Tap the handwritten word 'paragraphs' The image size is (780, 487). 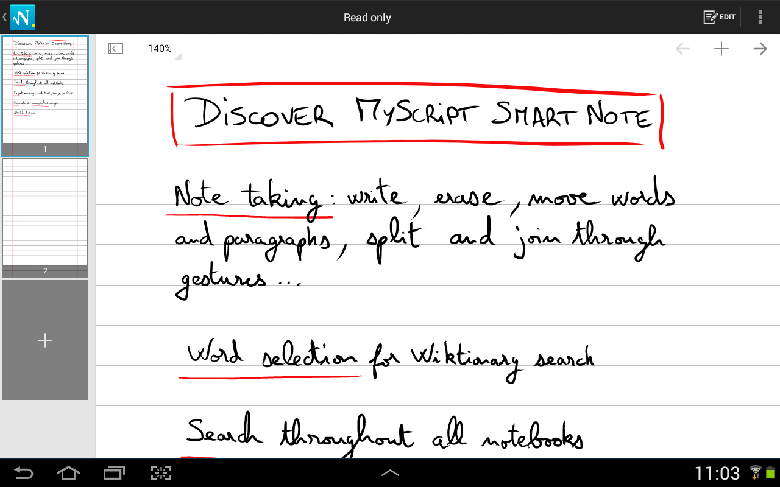[x=277, y=240]
